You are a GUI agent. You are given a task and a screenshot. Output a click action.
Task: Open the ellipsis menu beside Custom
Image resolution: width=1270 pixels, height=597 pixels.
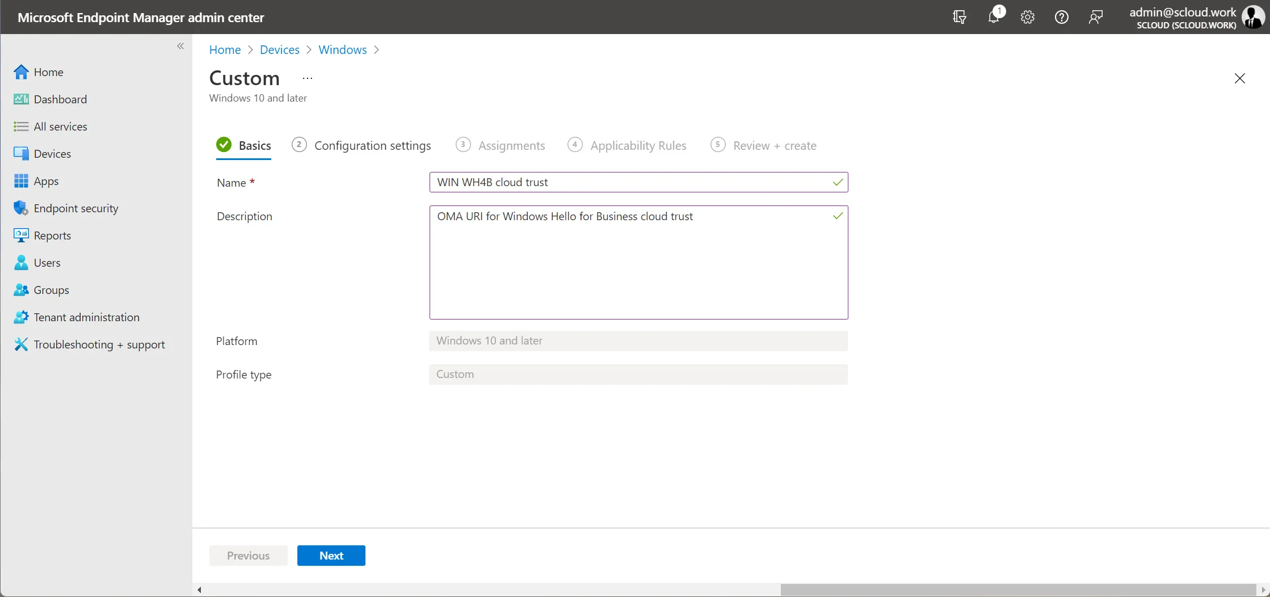pos(308,78)
